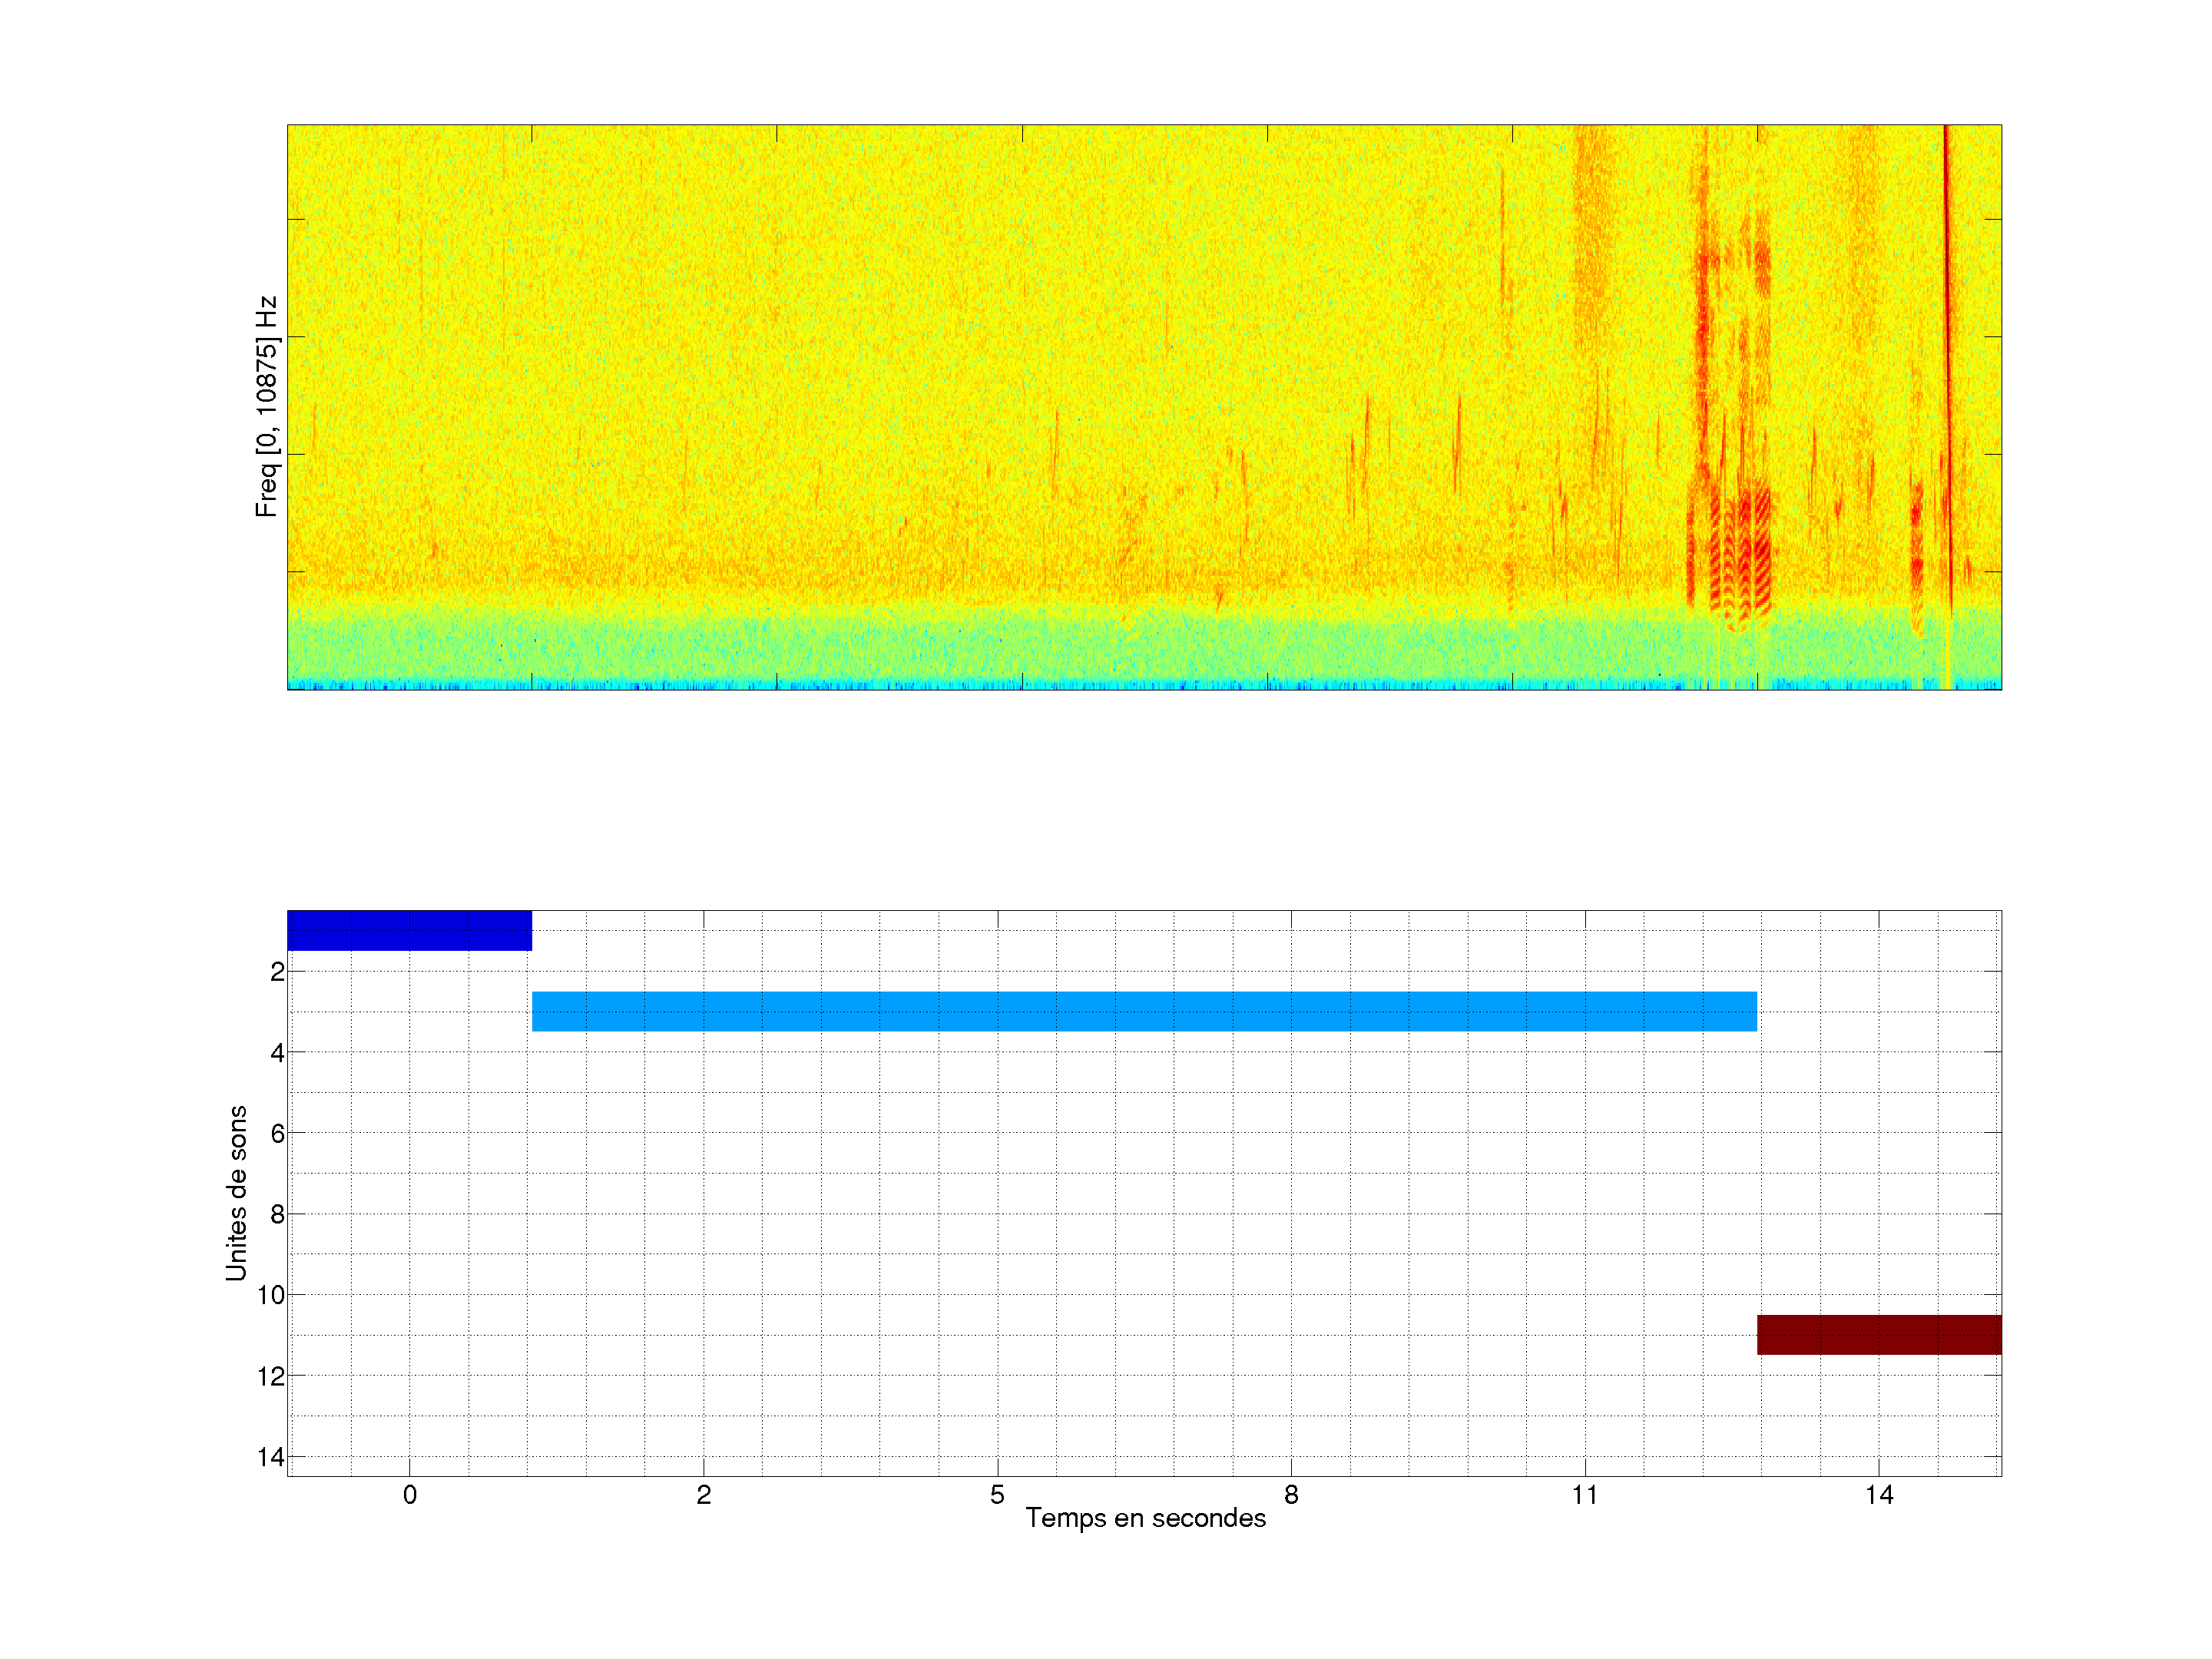Click y-axis tick label 6
The height and width of the screenshot is (1659, 2212).
[277, 1133]
